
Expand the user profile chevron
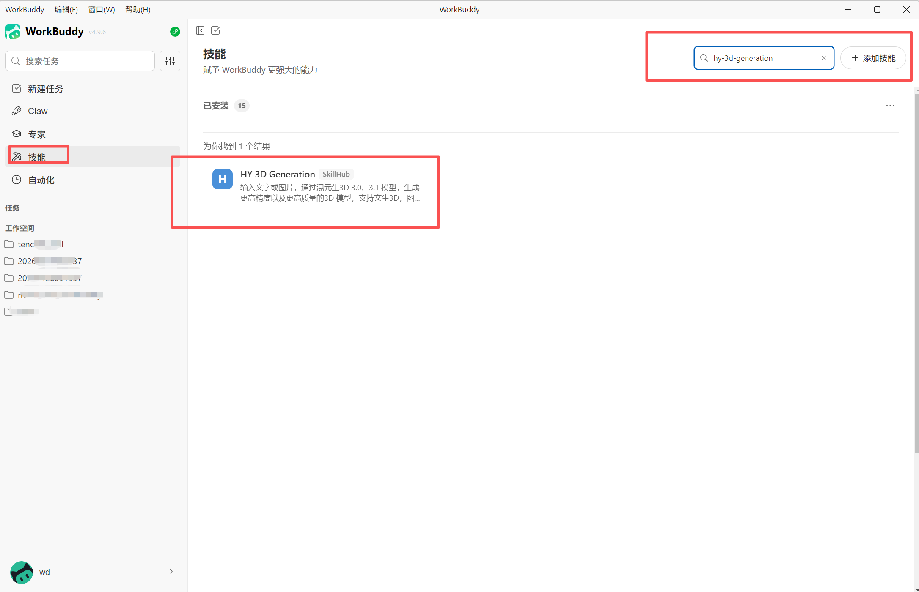coord(171,572)
